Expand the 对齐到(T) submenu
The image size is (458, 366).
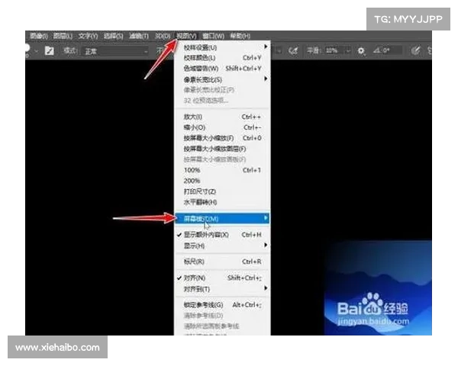[x=222, y=289]
